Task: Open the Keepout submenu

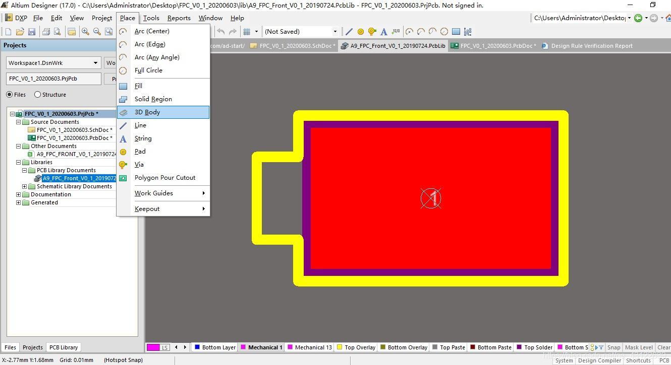Action: click(163, 209)
